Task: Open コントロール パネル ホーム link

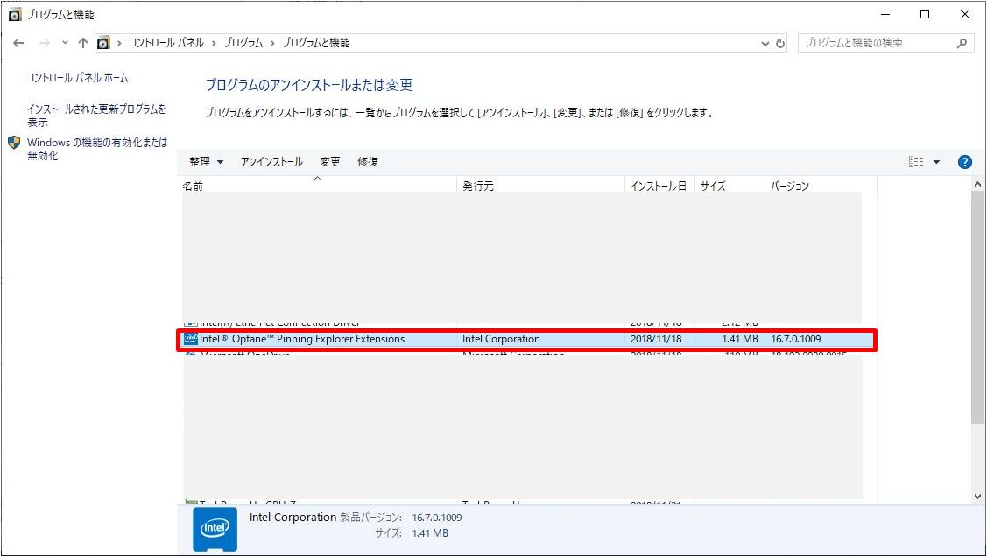Action: 77,77
